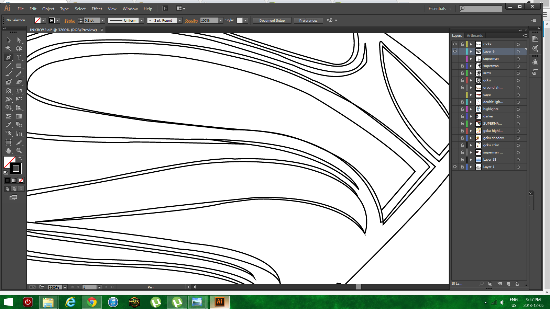Choose the Hand tool

[x=8, y=151]
